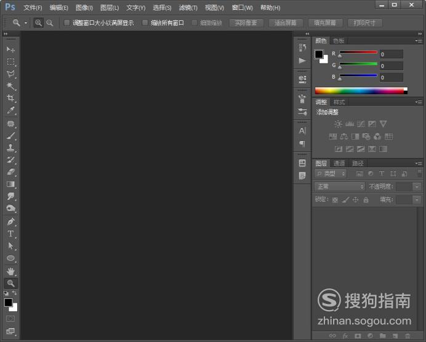Select the Sponge tool
The height and width of the screenshot is (342, 426).
[10, 209]
